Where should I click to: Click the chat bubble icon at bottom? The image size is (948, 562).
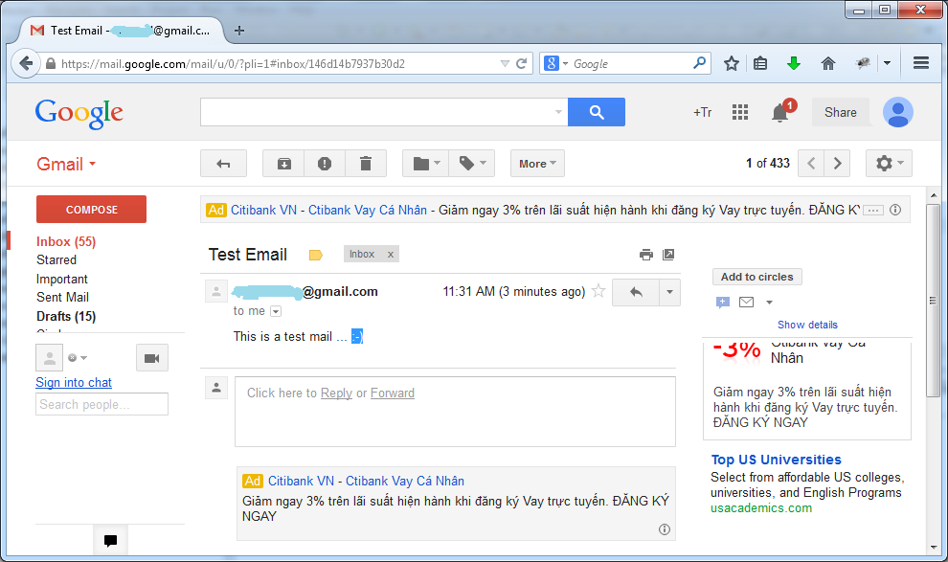(110, 540)
